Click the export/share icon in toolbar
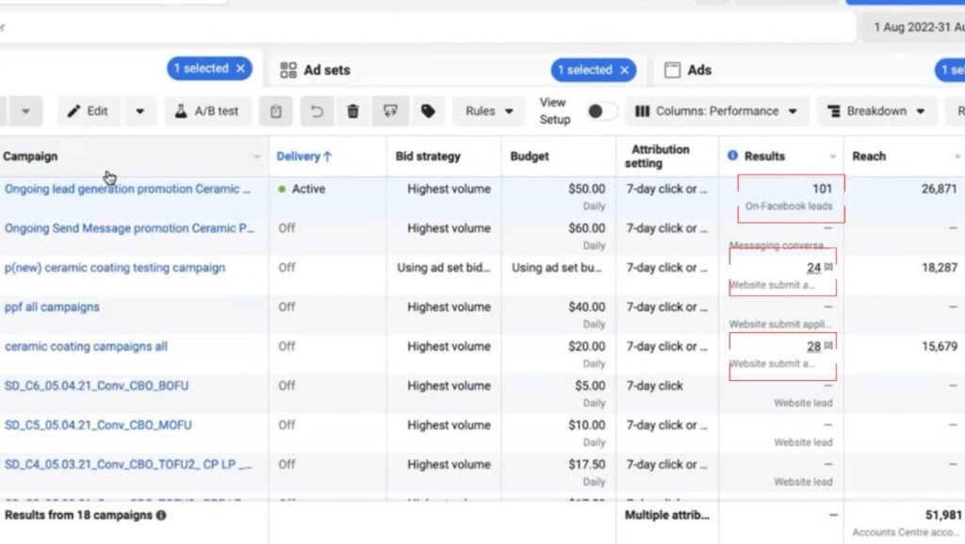The width and height of the screenshot is (965, 544). pos(389,111)
